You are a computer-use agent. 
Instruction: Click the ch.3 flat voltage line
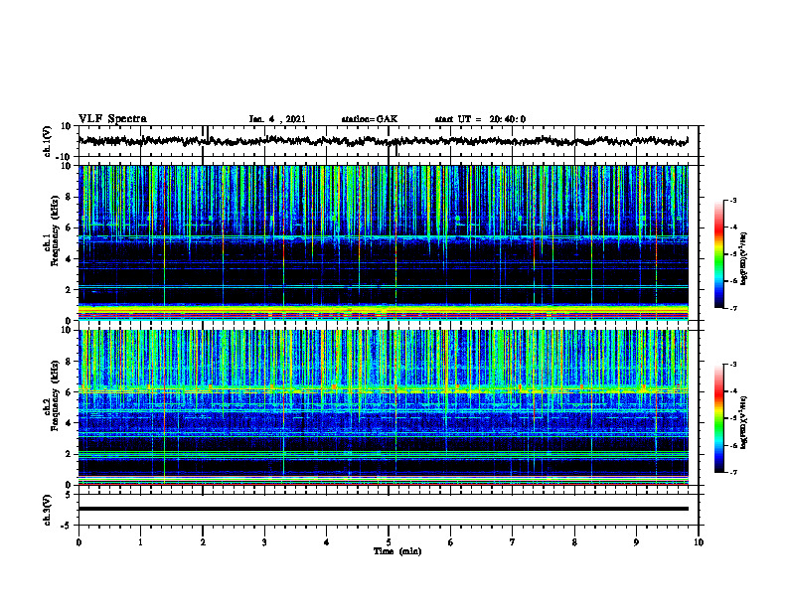pos(383,509)
